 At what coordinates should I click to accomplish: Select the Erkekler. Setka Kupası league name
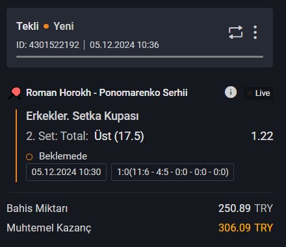[83, 116]
